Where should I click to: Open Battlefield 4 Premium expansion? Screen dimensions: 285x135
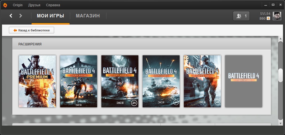[x=37, y=81]
